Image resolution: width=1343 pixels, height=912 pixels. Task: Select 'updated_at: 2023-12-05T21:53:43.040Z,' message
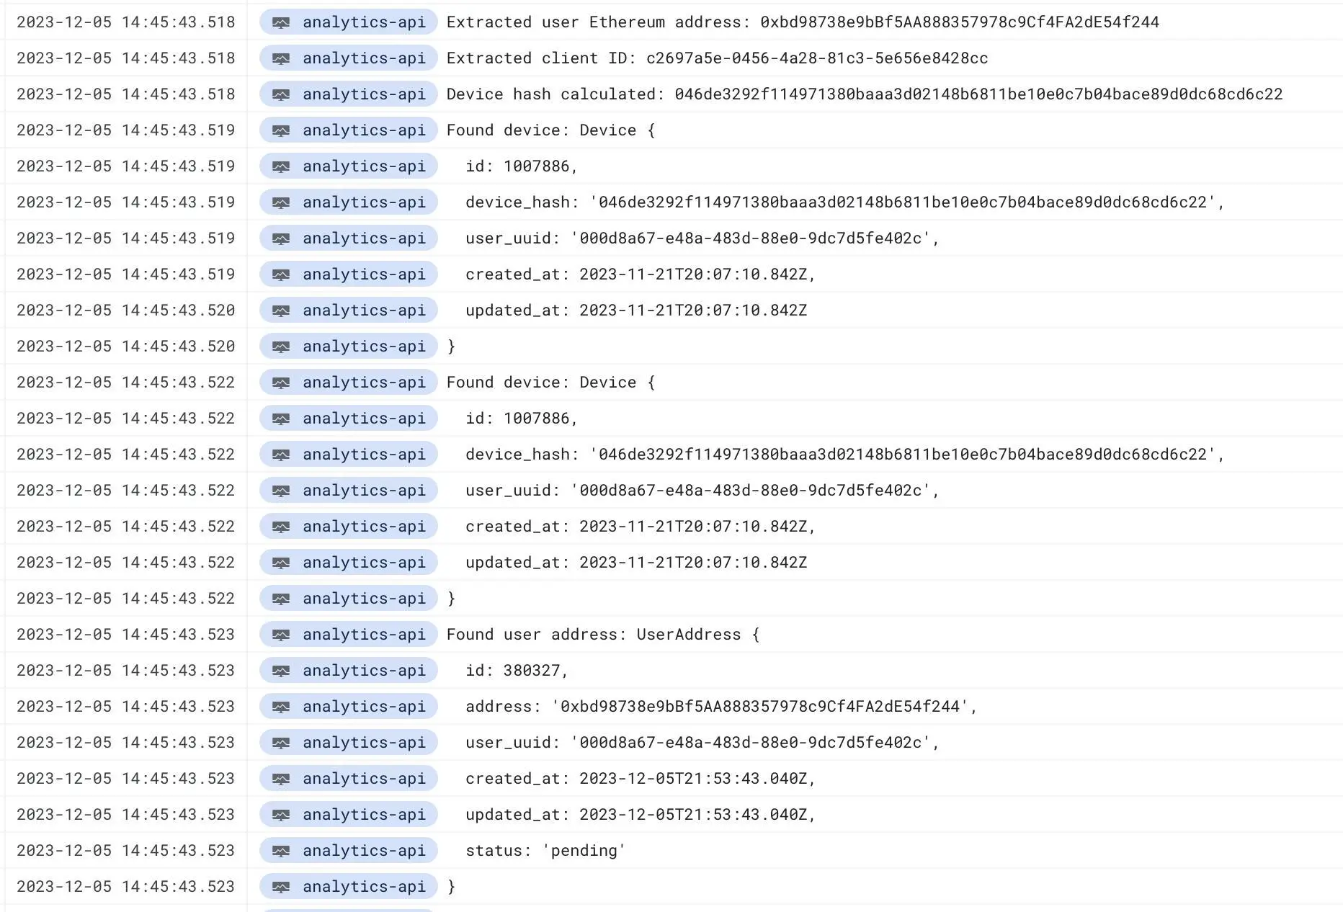pyautogui.click(x=641, y=815)
